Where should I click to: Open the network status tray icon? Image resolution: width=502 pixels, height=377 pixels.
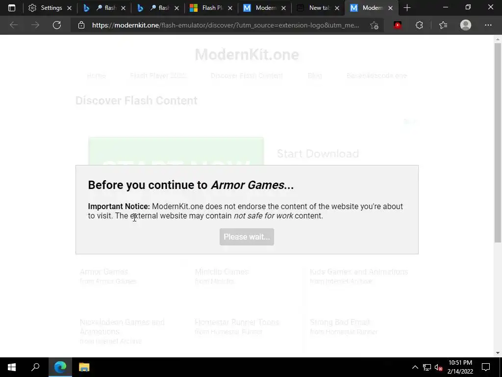point(427,367)
